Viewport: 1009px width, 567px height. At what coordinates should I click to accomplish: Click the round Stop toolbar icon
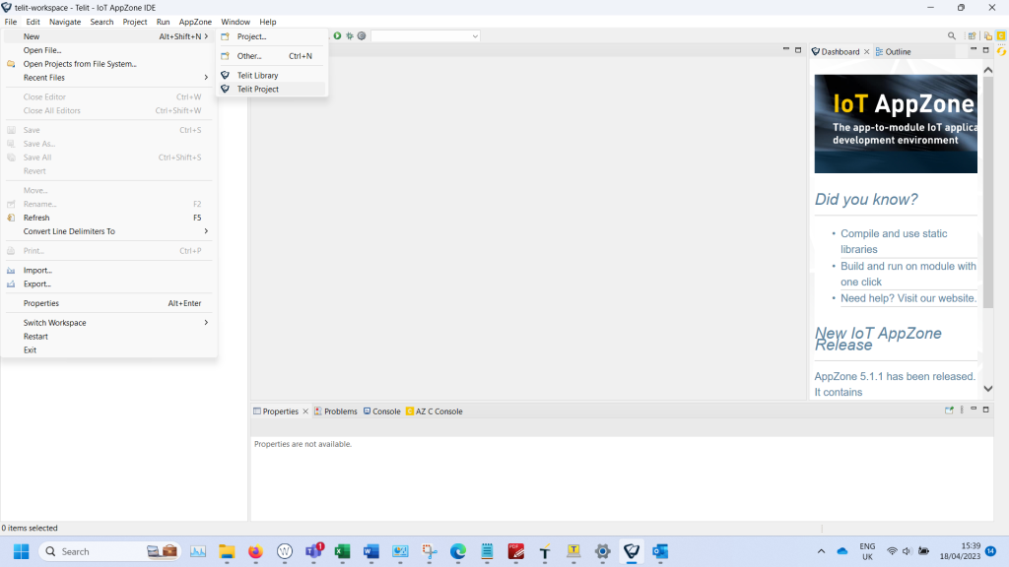(x=362, y=36)
